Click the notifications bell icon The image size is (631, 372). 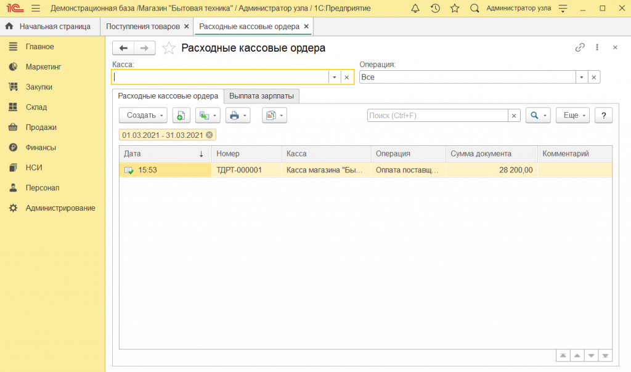pyautogui.click(x=415, y=9)
